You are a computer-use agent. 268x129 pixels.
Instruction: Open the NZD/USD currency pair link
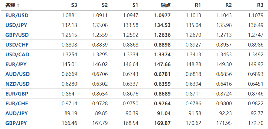17,84
